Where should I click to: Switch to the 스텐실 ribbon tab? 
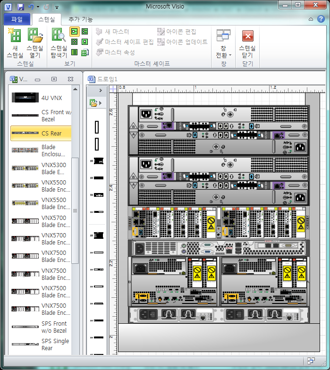pyautogui.click(x=46, y=19)
